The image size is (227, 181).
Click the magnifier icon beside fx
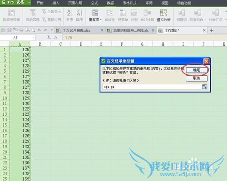(49, 37)
